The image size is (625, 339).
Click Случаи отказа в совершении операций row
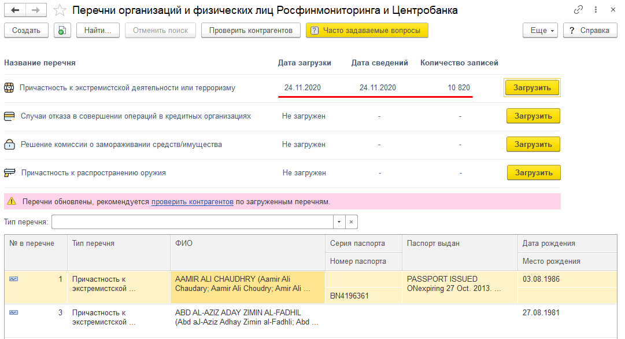tap(136, 116)
